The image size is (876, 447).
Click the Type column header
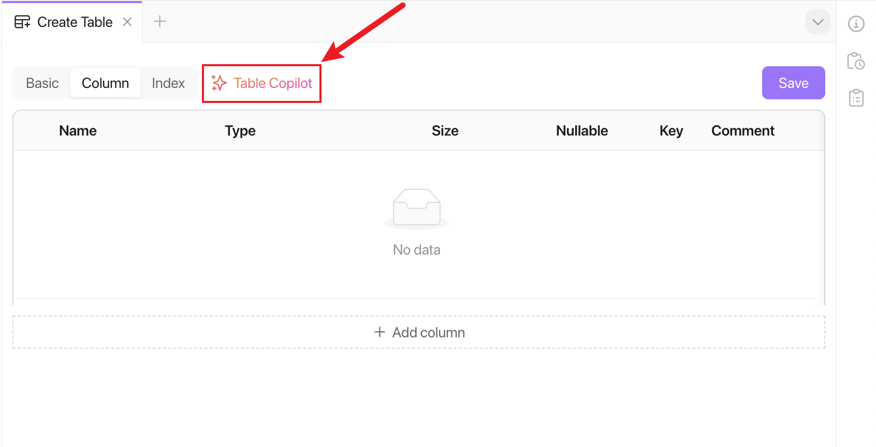coord(240,131)
